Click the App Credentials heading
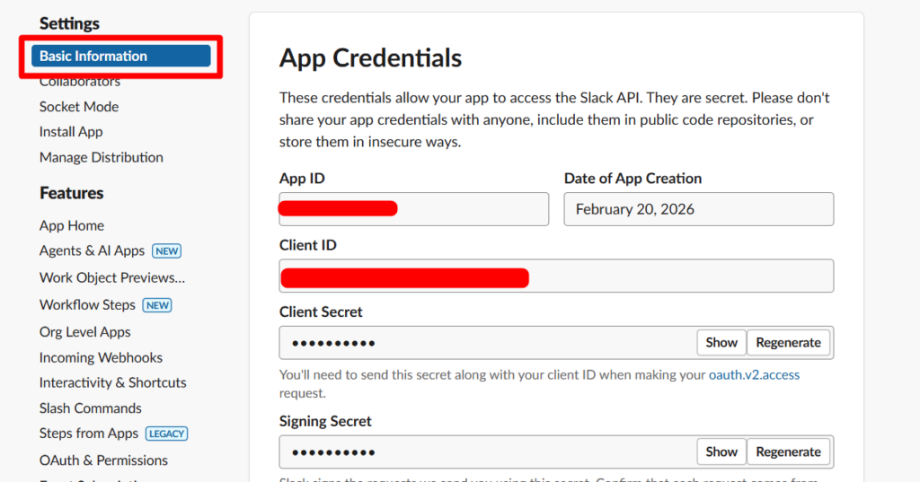 (370, 58)
